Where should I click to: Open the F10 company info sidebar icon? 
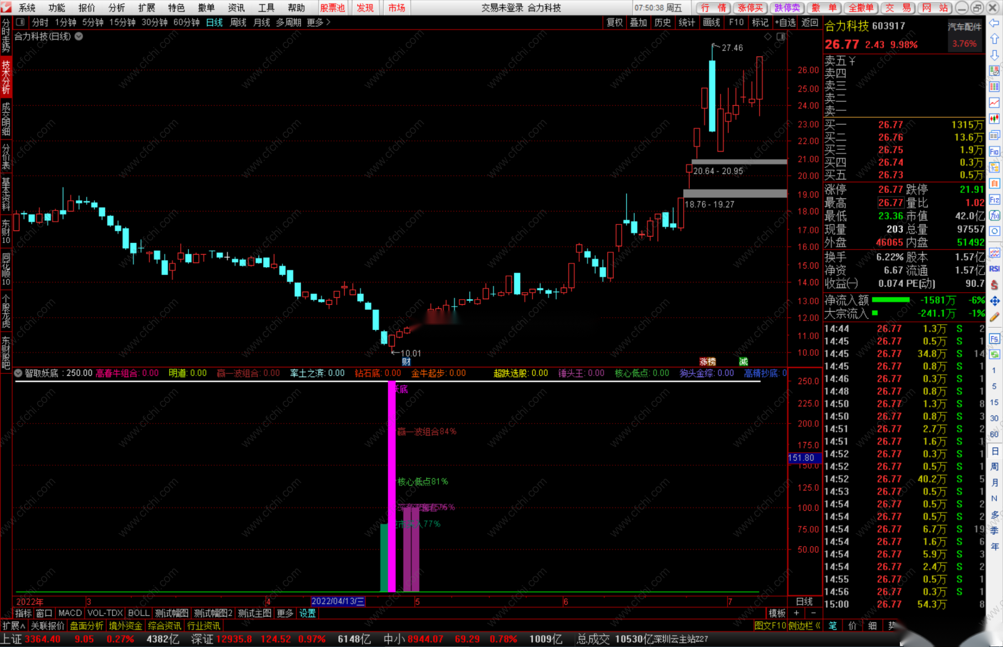click(x=994, y=151)
